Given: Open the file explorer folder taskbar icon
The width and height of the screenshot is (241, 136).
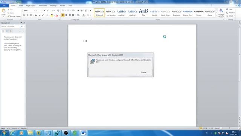Looking at the screenshot, I should tap(30, 133).
